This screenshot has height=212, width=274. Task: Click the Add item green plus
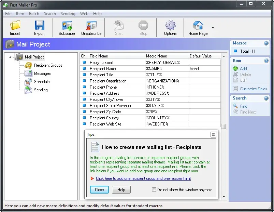click(235, 68)
